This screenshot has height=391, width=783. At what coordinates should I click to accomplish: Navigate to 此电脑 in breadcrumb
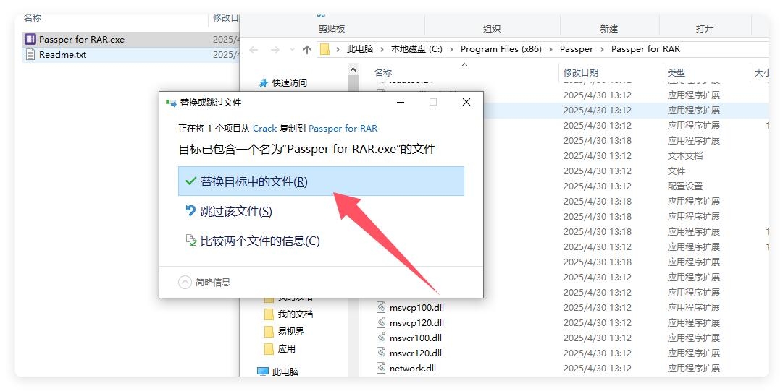360,49
